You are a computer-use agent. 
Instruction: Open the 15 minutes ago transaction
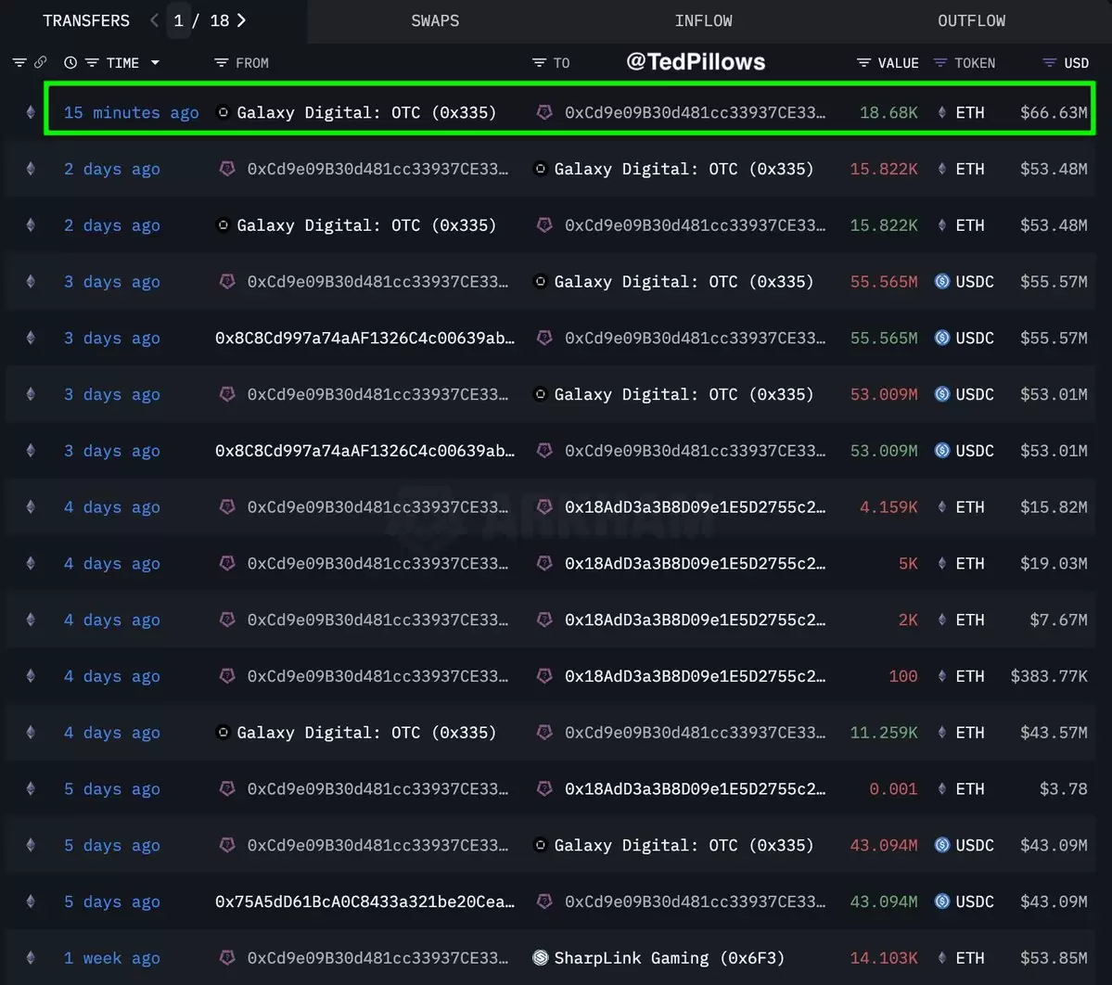point(131,113)
